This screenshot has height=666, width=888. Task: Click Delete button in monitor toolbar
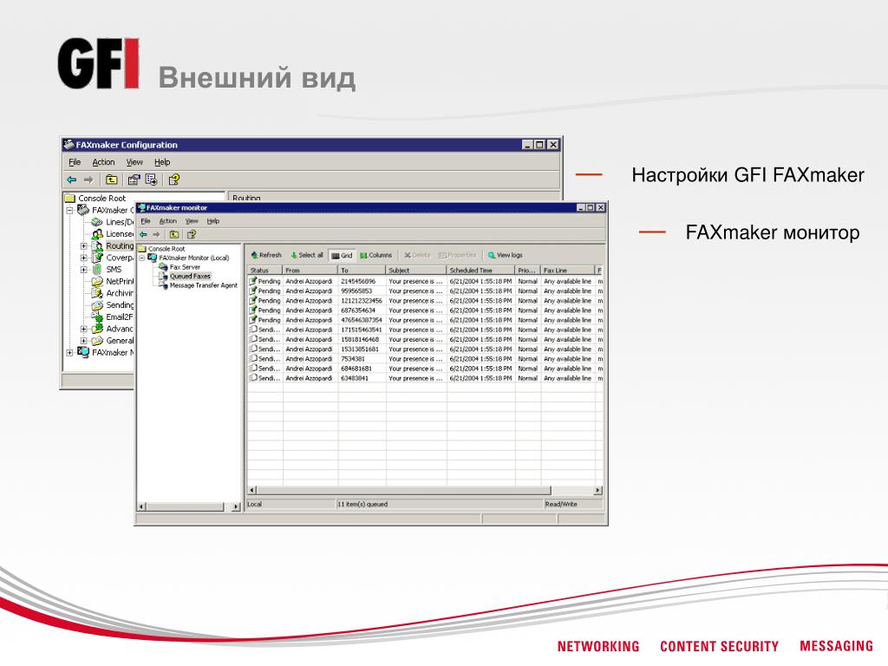point(417,256)
